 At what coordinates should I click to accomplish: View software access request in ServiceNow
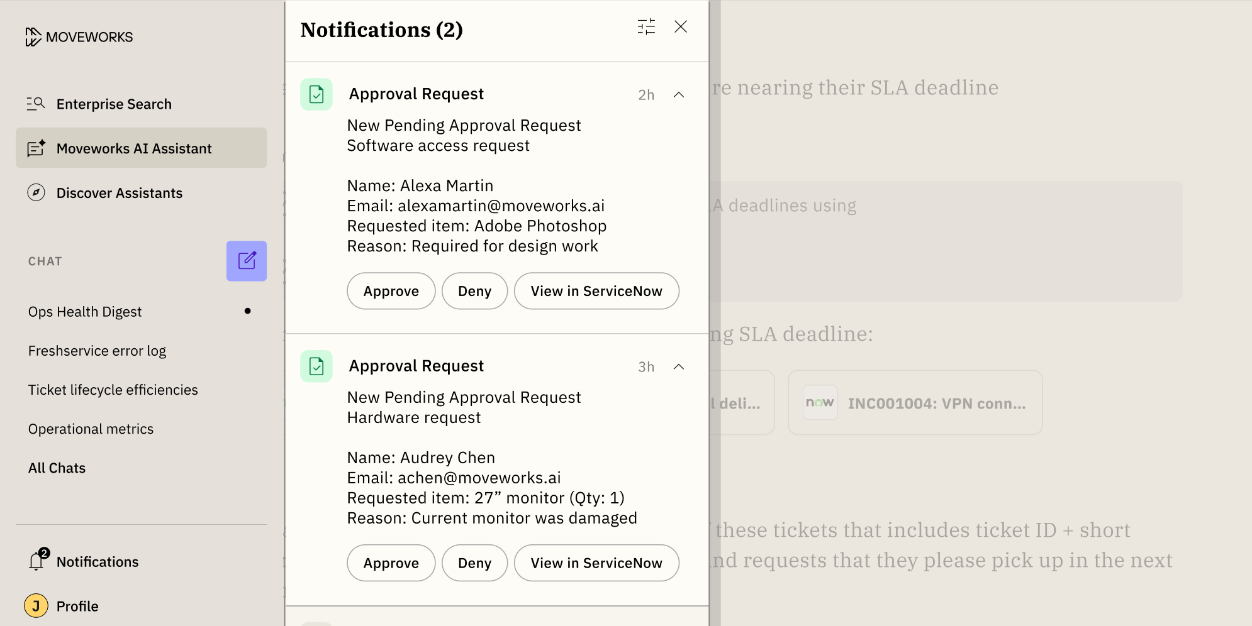pos(596,290)
